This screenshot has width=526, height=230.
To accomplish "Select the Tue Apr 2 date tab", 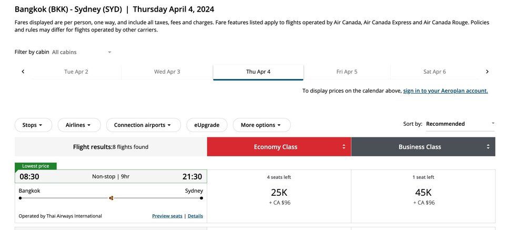I will coord(76,72).
